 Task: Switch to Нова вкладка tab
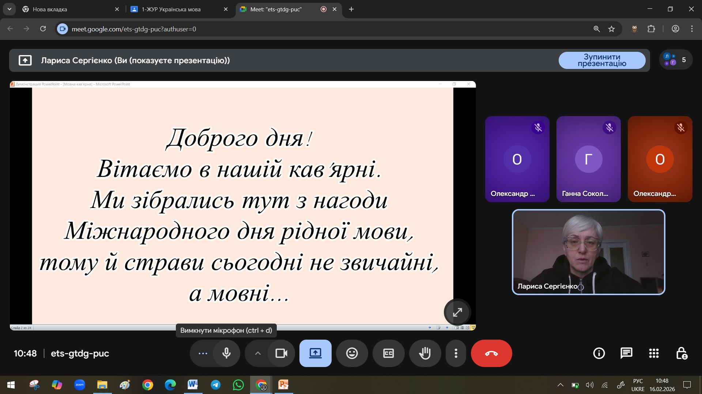tap(50, 9)
